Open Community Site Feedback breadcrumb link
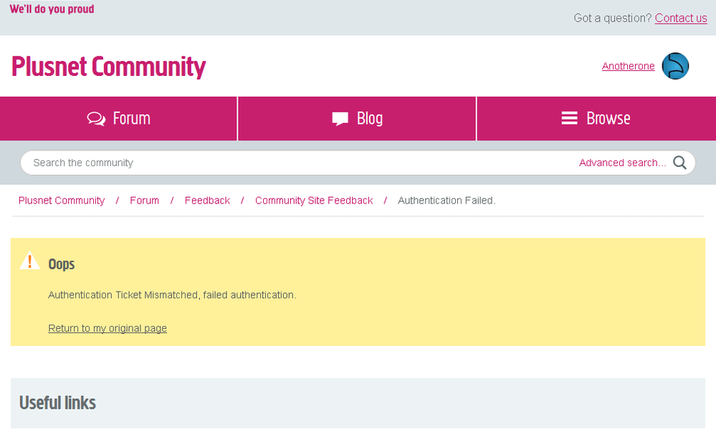Viewport: 716px width, 429px height. pos(313,201)
